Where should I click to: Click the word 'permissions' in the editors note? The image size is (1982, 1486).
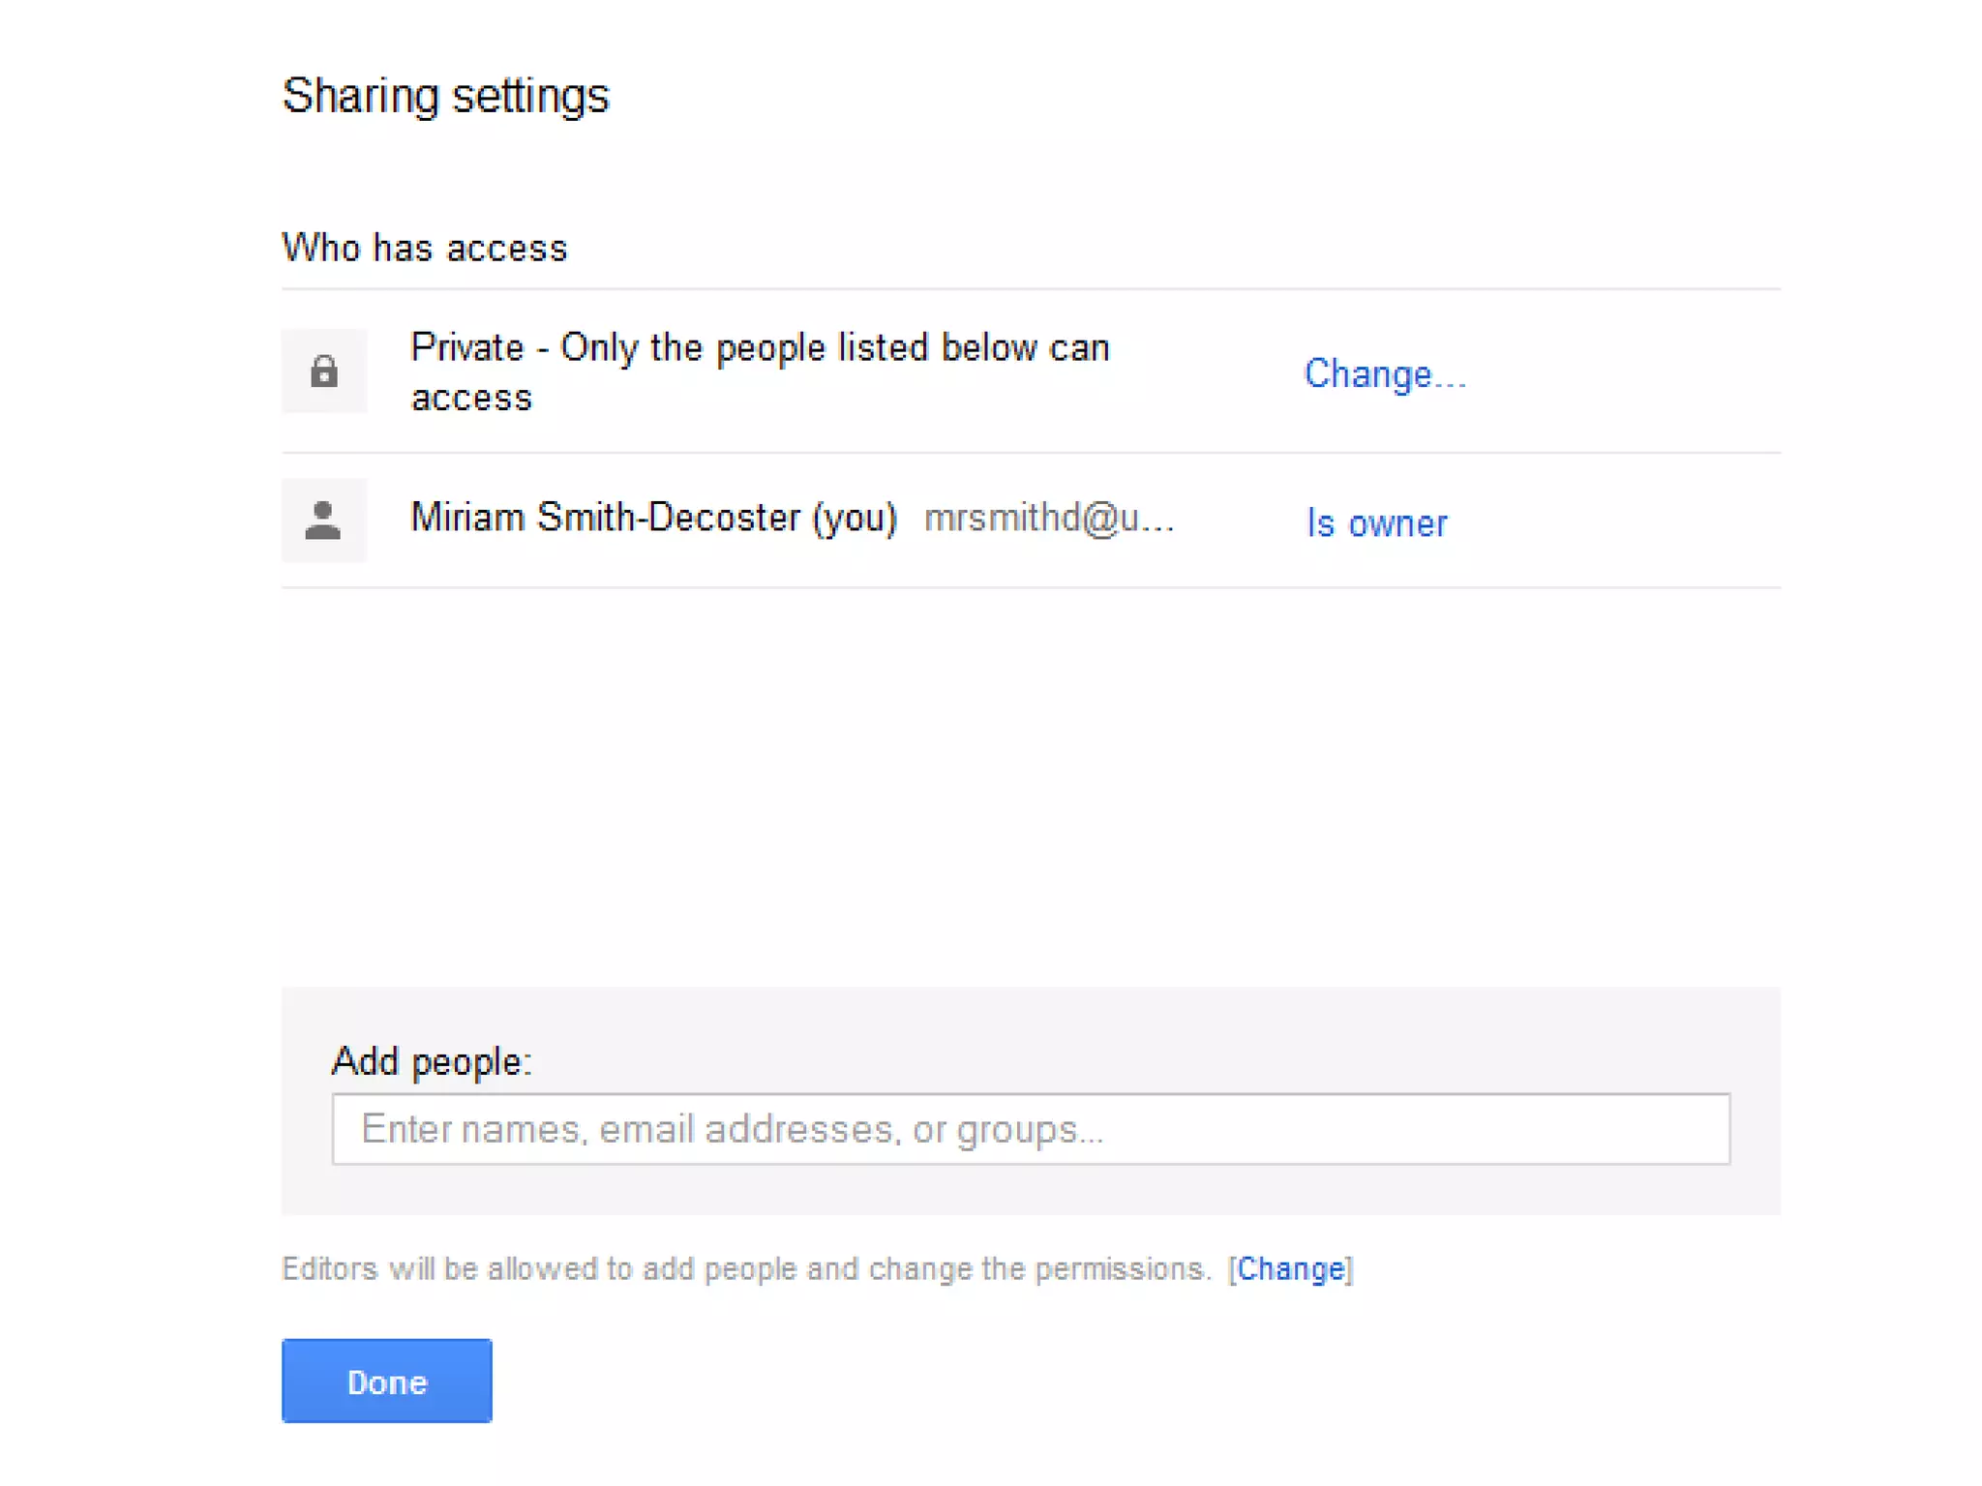click(x=1120, y=1268)
